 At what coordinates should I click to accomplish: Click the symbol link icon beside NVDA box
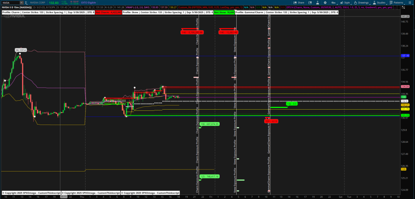tap(26, 2)
